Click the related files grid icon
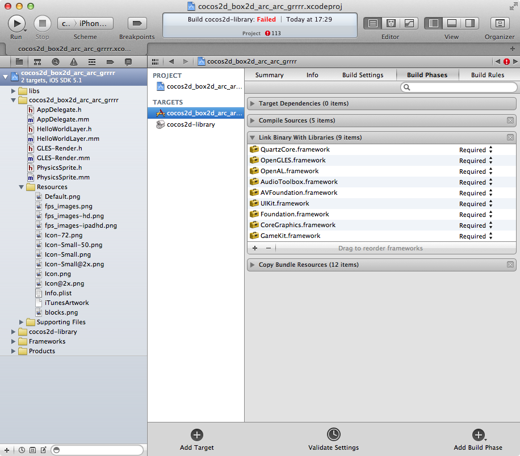Image resolution: width=520 pixels, height=456 pixels. (155, 62)
